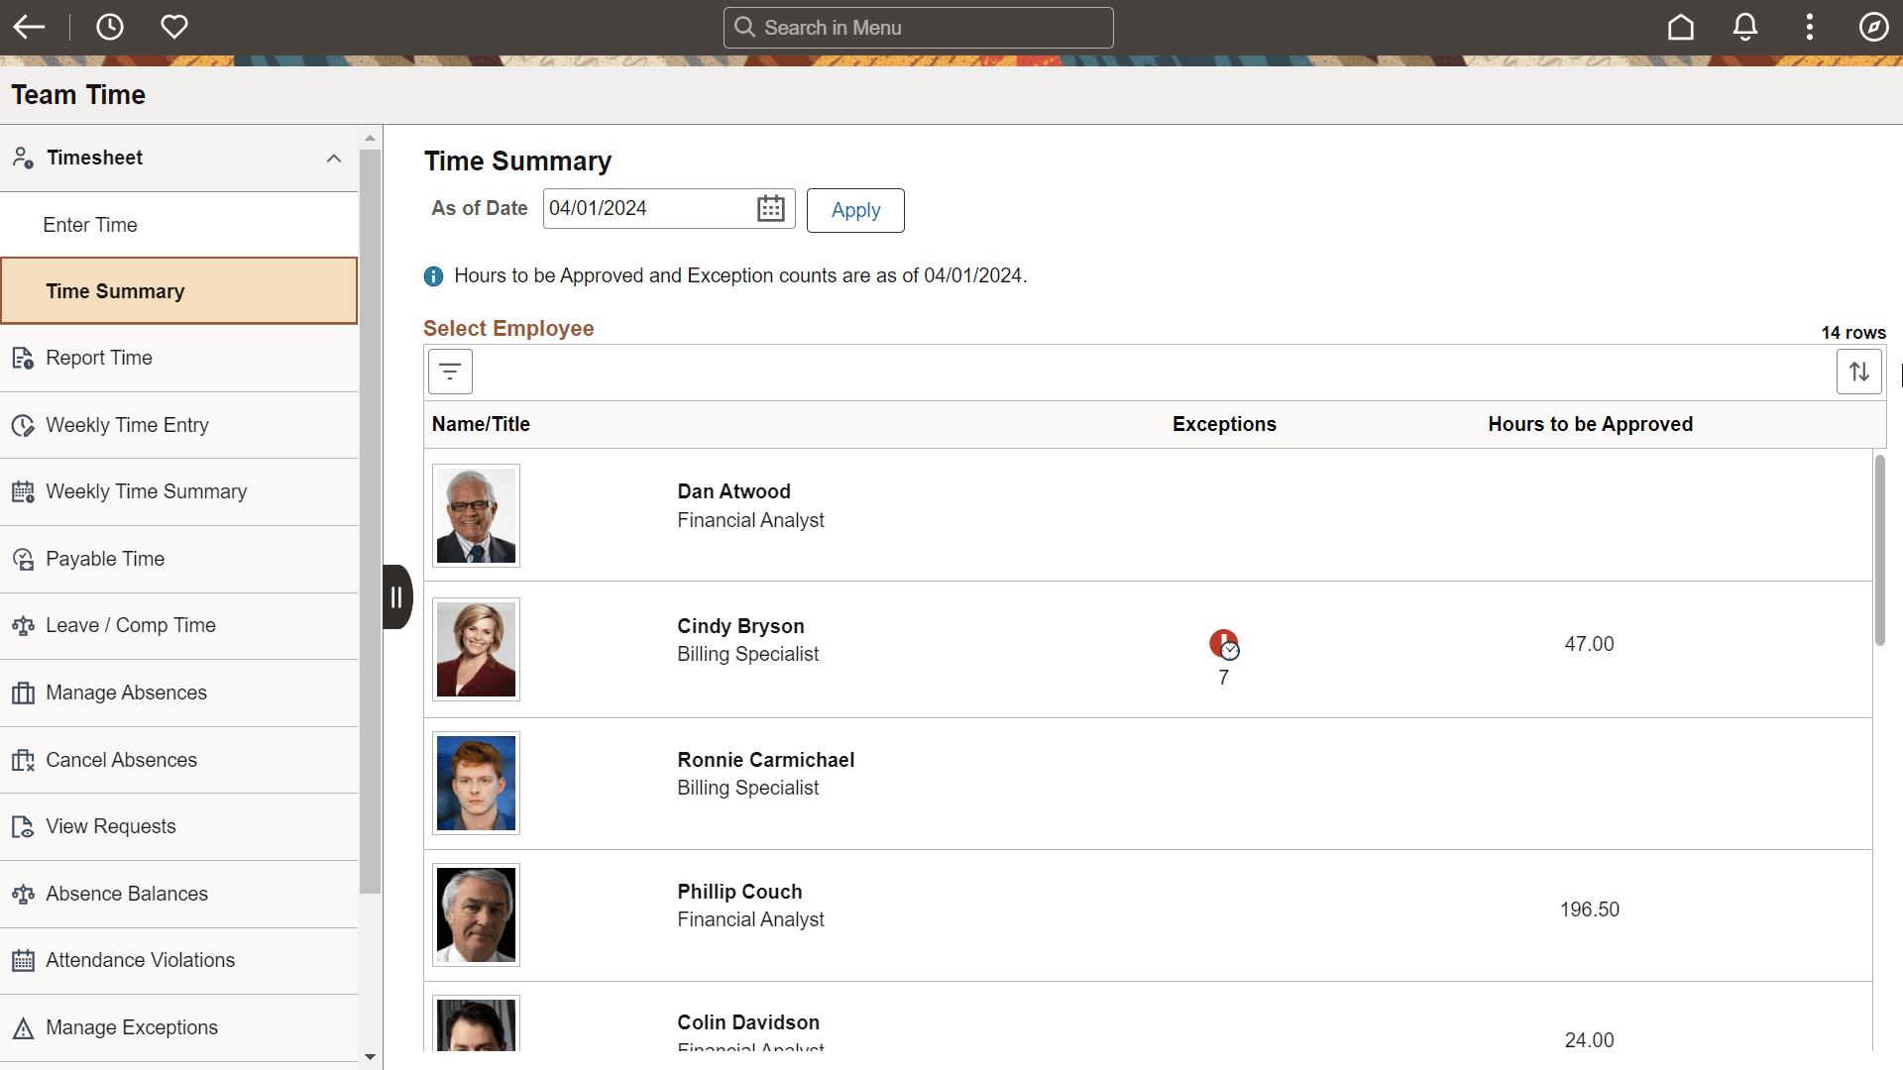The height and width of the screenshot is (1070, 1903).
Task: Open the Actions menu
Action: click(1809, 27)
